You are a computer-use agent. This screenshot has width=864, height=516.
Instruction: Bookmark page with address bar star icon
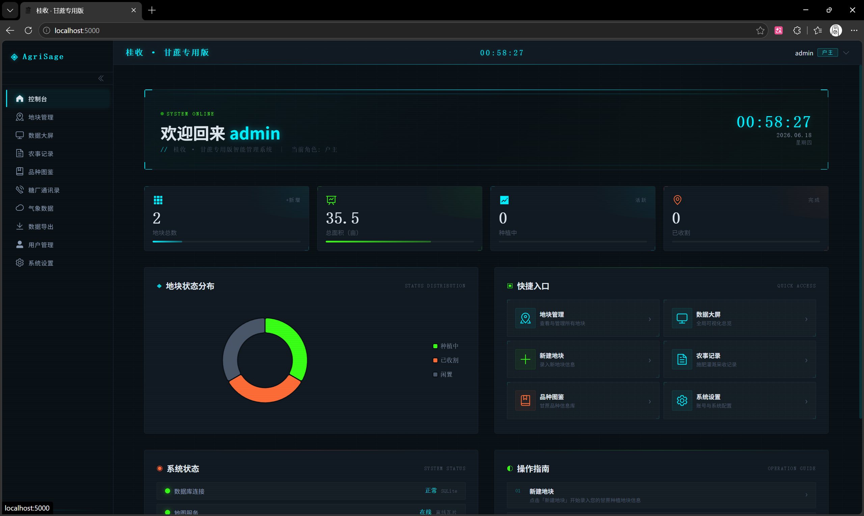[x=760, y=31]
